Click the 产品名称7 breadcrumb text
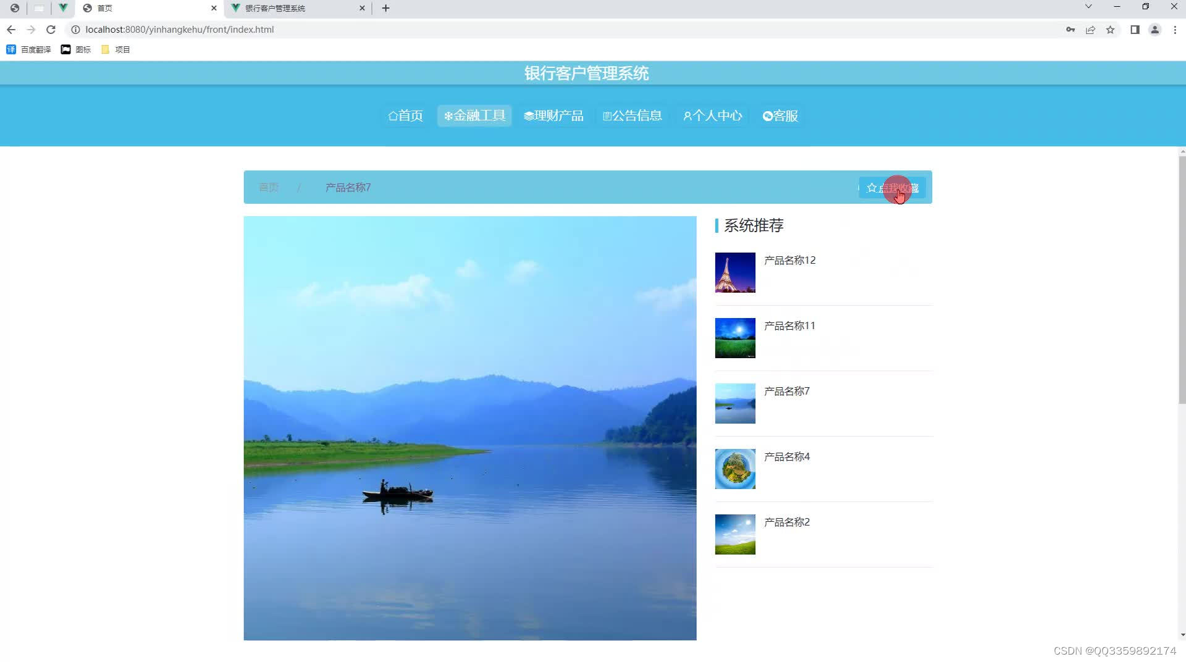The width and height of the screenshot is (1186, 662). pyautogui.click(x=348, y=187)
